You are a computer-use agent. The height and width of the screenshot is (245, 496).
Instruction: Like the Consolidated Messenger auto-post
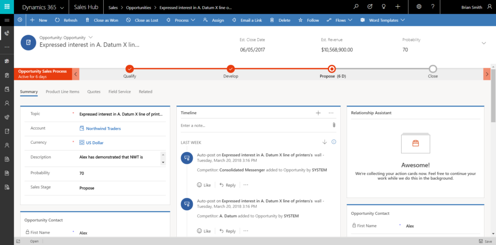pos(204,185)
